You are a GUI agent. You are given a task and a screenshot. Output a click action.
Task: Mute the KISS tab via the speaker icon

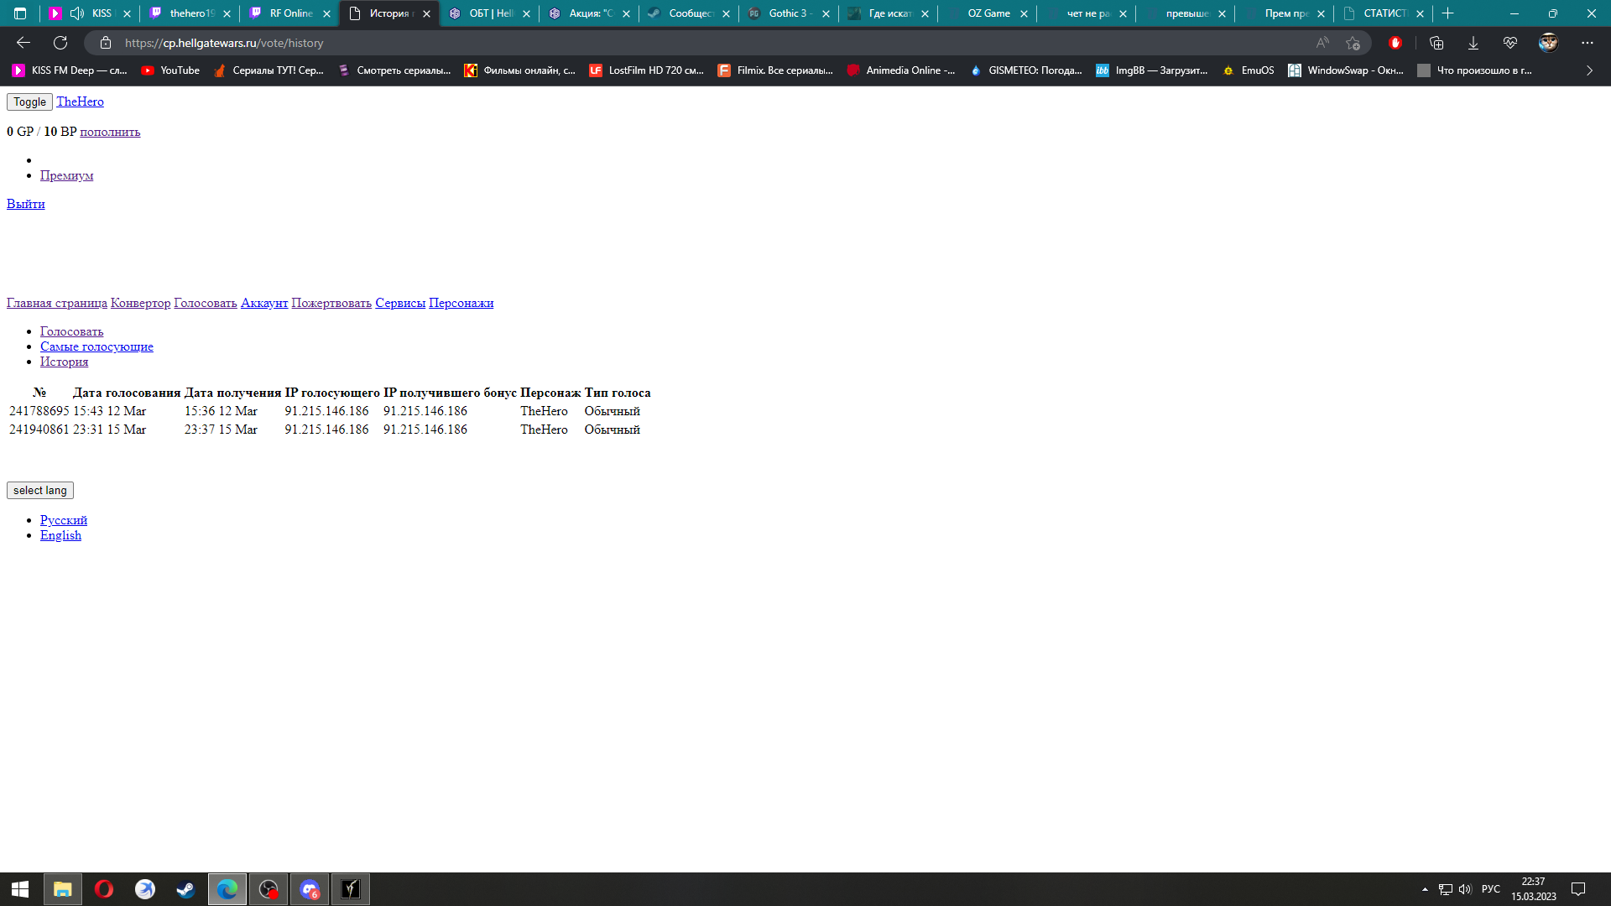tap(77, 13)
